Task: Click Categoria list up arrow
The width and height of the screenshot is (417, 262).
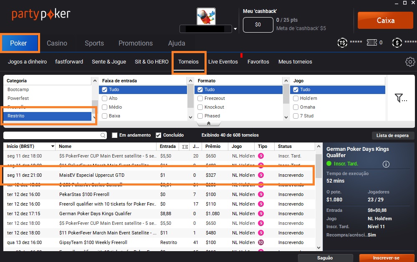Action: [x=95, y=81]
